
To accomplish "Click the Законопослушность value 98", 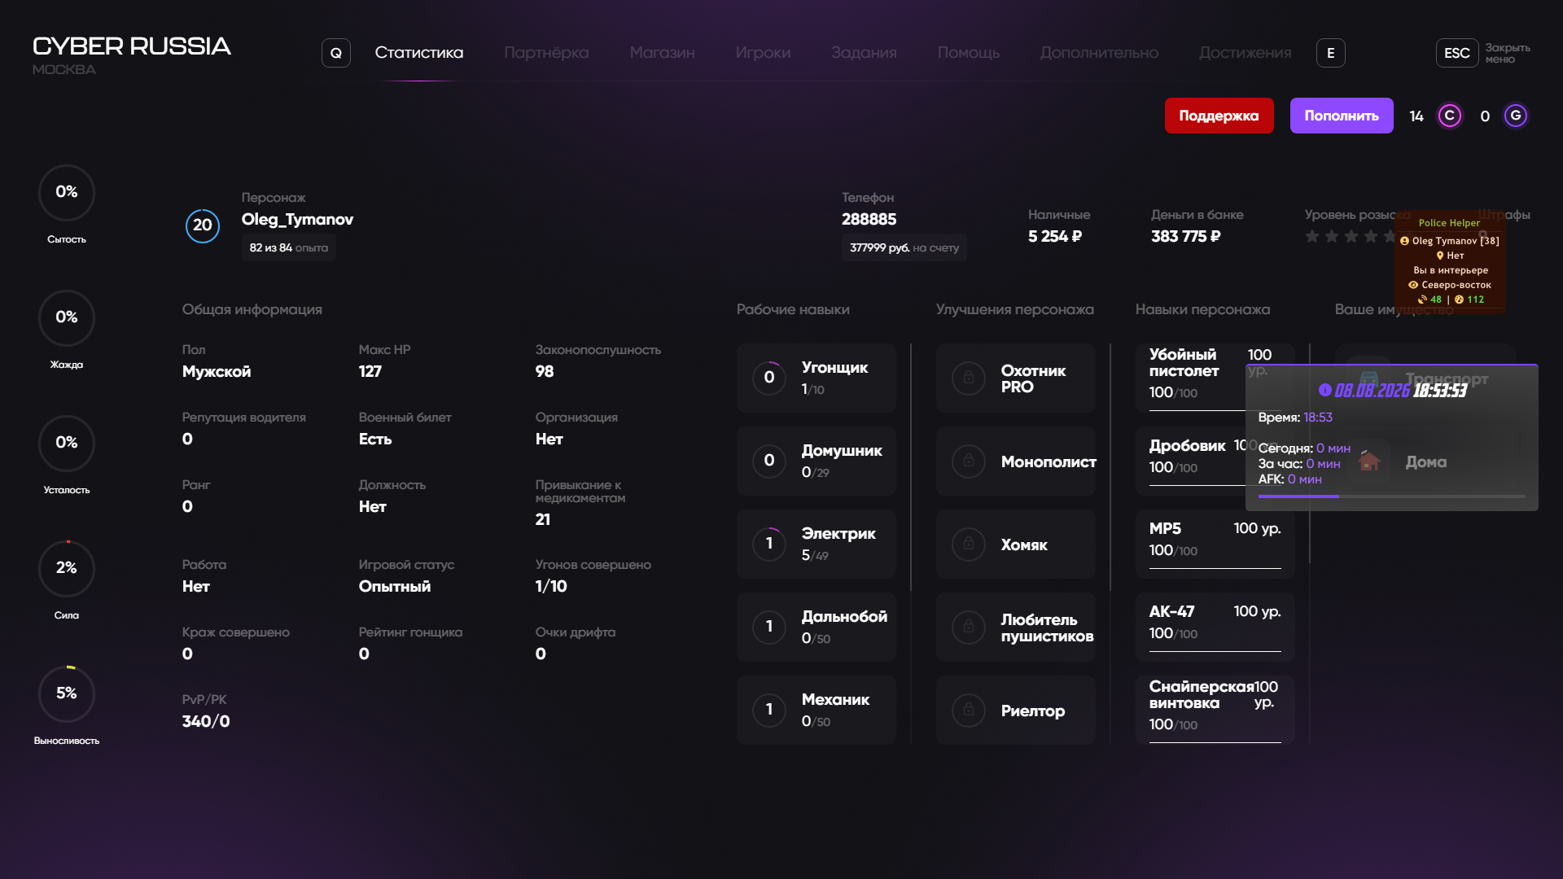I will [545, 371].
